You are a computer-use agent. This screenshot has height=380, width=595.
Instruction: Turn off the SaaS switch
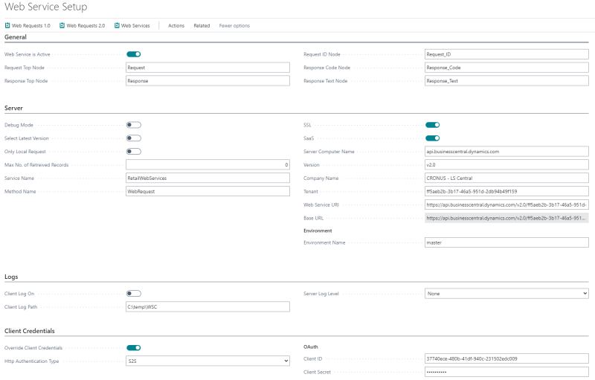(432, 138)
